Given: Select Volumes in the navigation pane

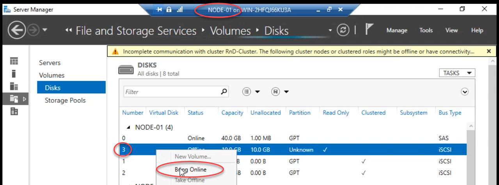Looking at the screenshot, I should click(52, 75).
